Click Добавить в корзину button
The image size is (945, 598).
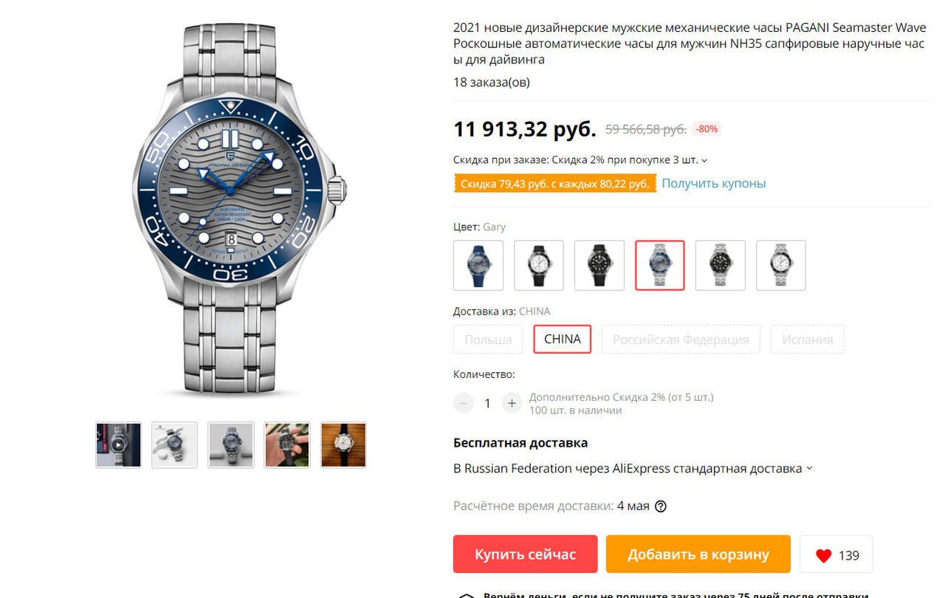(x=698, y=554)
